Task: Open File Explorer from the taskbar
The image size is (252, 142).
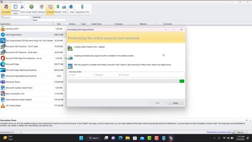Action: coord(128,138)
